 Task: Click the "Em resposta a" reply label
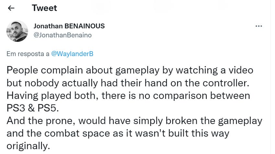pos(28,54)
